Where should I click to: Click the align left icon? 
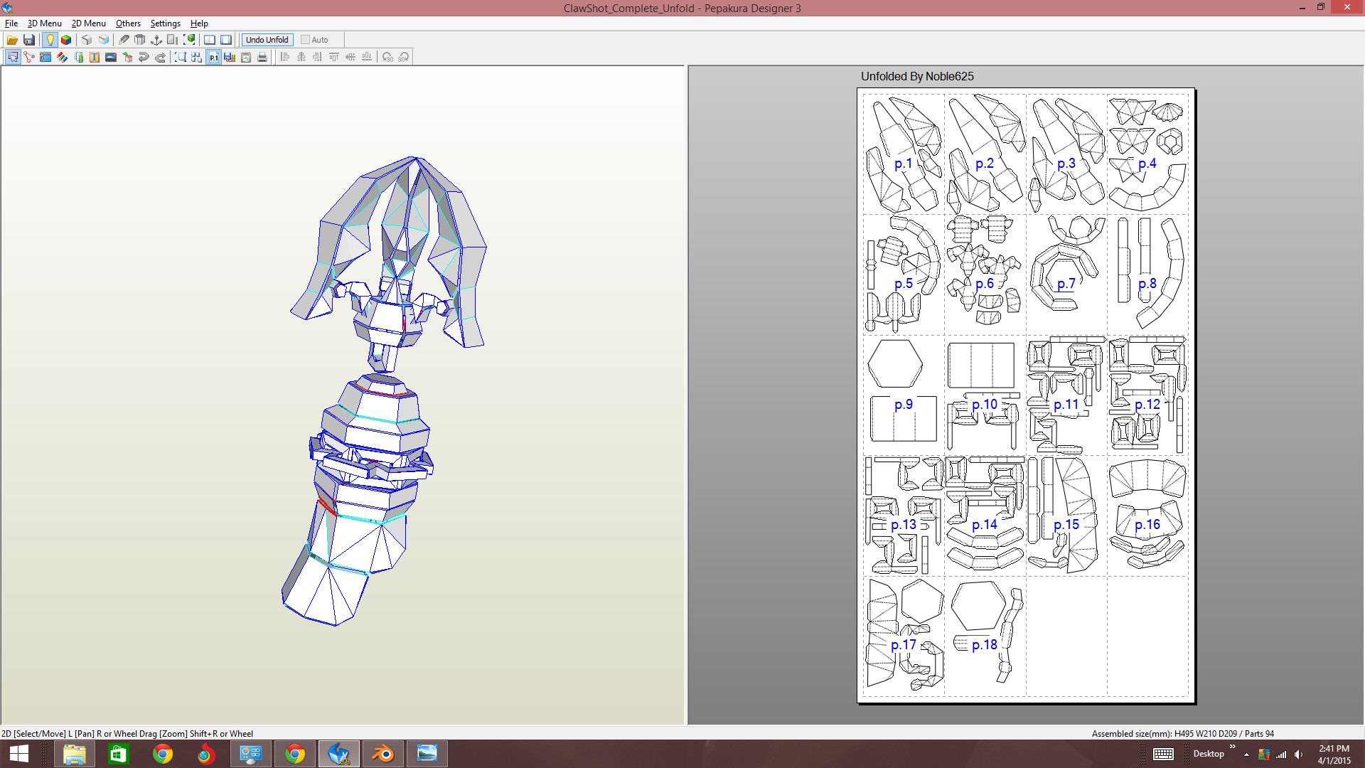pos(285,57)
